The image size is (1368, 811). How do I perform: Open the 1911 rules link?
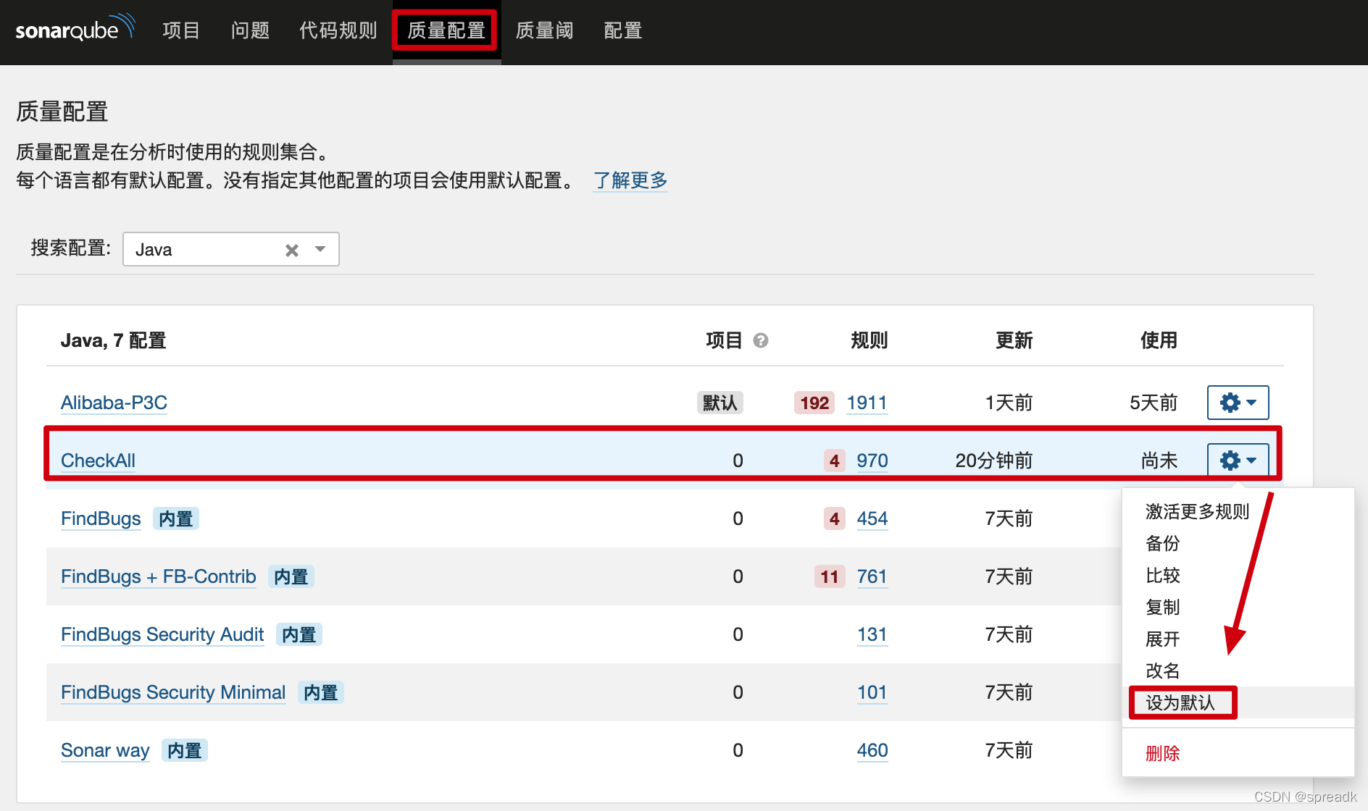tap(867, 403)
